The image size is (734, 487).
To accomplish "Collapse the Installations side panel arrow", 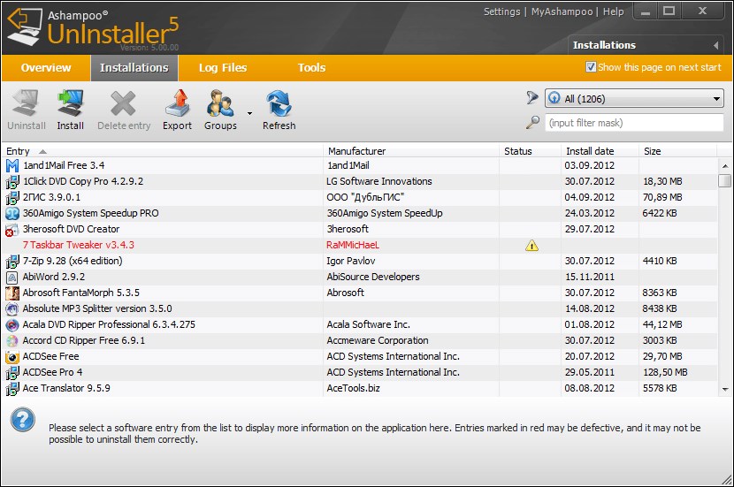I will coord(715,45).
